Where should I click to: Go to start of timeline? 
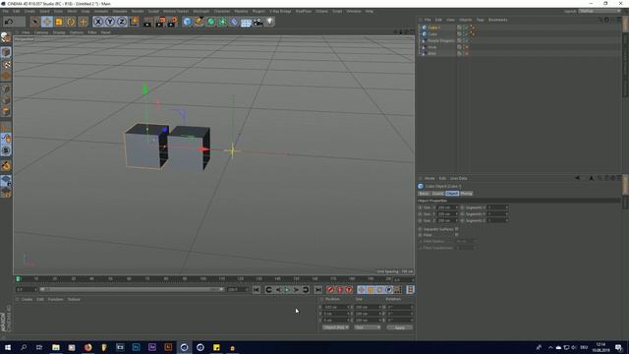click(x=257, y=290)
